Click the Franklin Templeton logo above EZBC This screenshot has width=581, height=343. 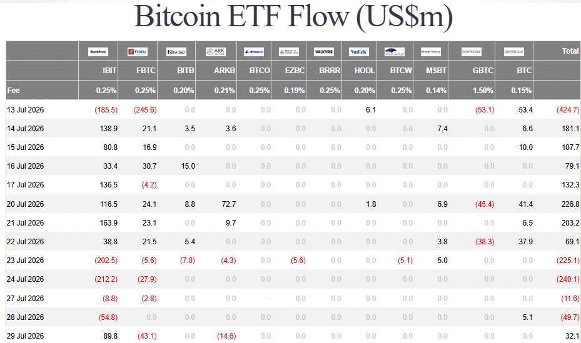coord(289,52)
